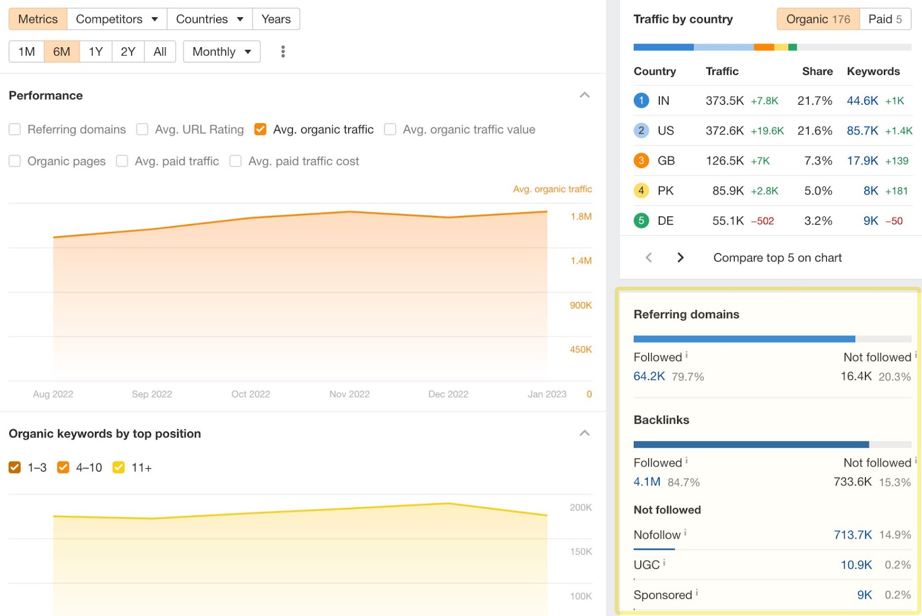
Task: Click Compare top 5 on chart
Action: pyautogui.click(x=777, y=257)
